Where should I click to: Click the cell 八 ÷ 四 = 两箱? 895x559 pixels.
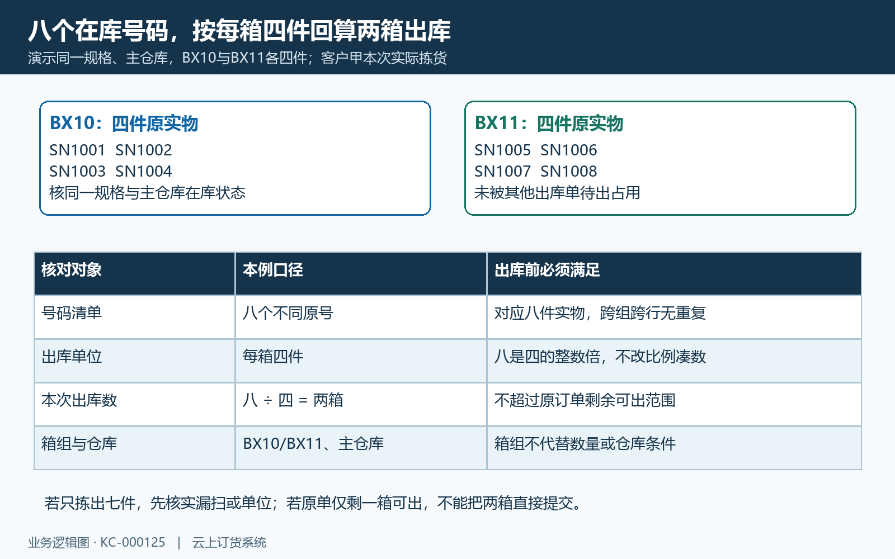361,404
